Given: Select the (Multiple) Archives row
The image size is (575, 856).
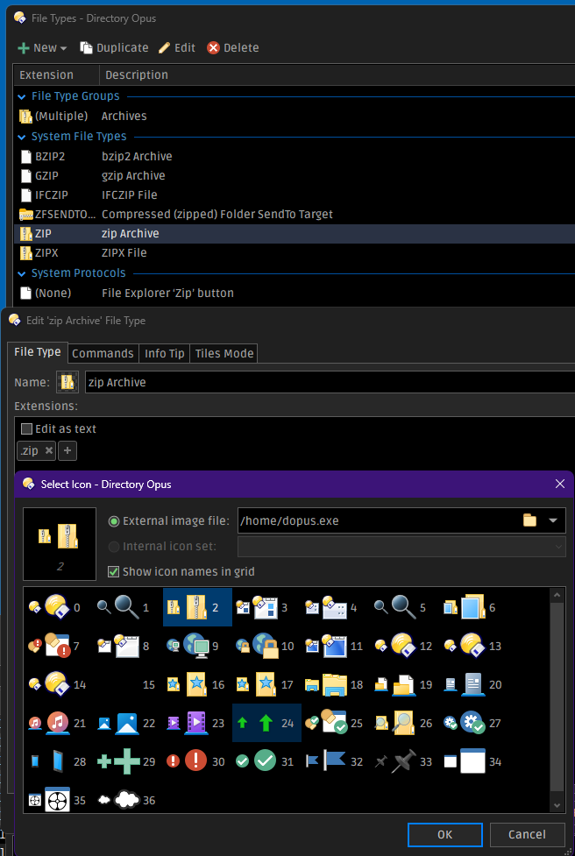Looking at the screenshot, I should click(295, 117).
